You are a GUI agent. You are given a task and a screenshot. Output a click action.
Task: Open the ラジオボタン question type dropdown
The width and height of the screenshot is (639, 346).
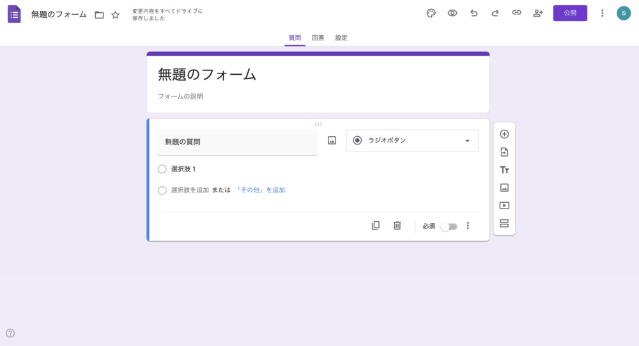click(x=412, y=140)
